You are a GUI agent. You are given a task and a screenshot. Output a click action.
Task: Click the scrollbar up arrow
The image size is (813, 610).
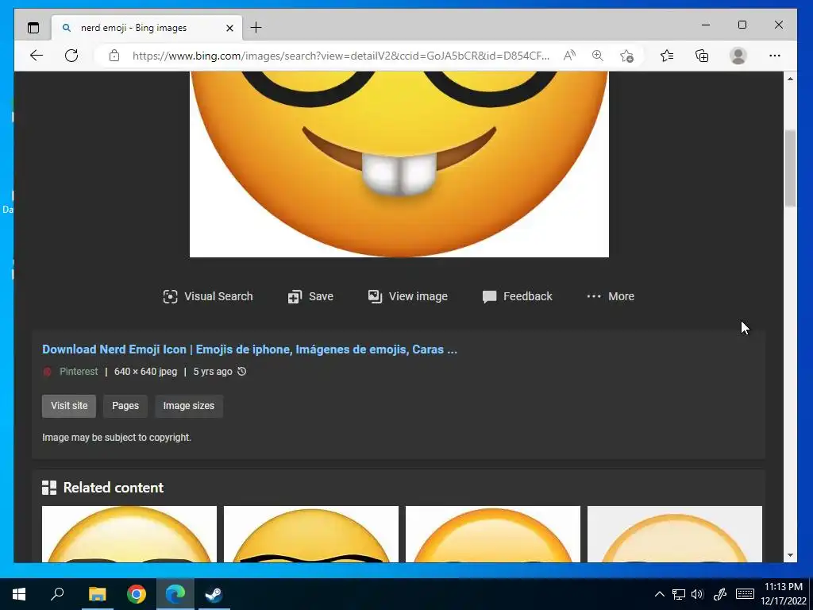coord(790,79)
